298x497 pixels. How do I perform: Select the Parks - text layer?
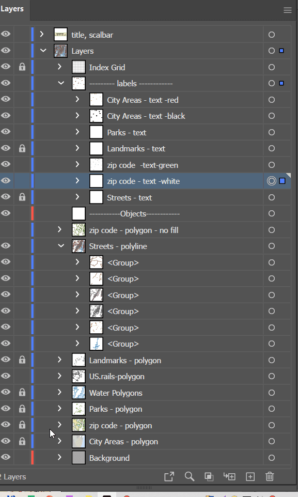[x=127, y=132]
